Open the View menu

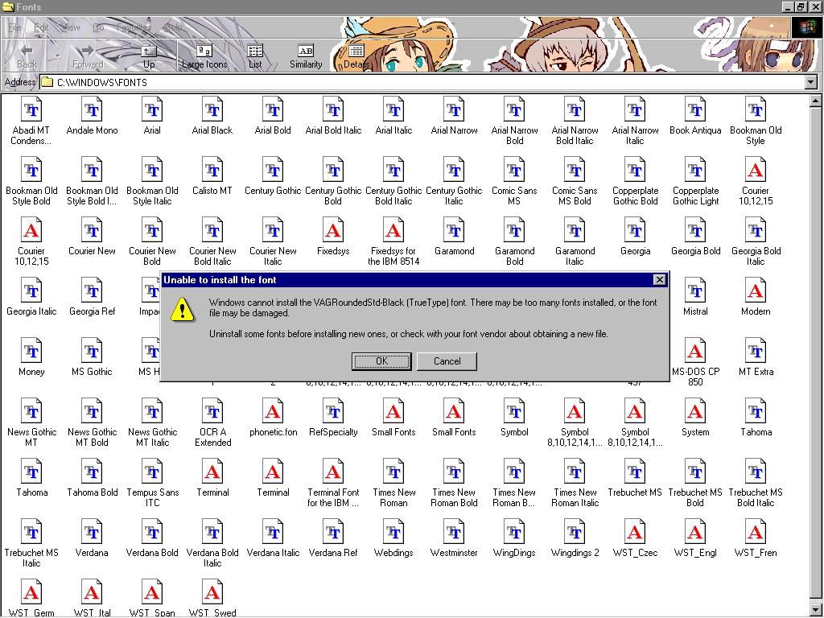[x=71, y=27]
